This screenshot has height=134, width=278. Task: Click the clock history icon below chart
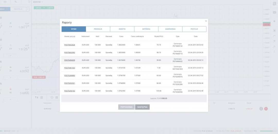coord(52,97)
